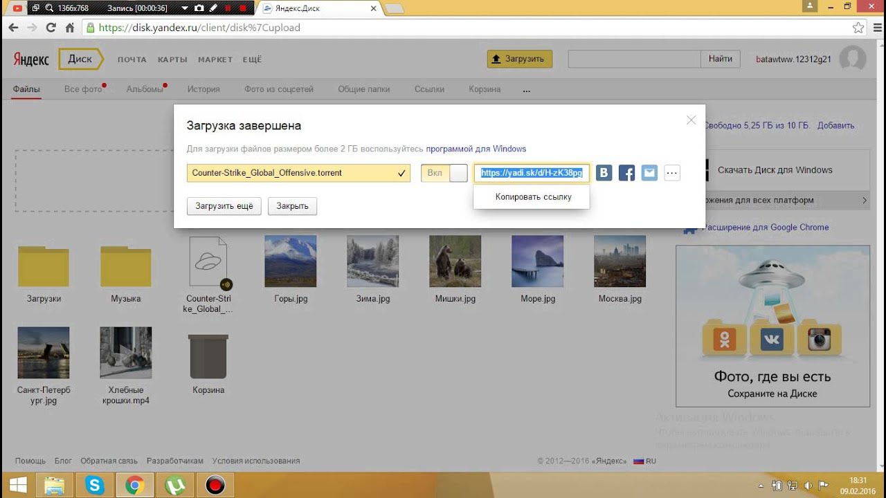The height and width of the screenshot is (498, 886).
Task: Close the upload dialog with X
Action: point(691,120)
